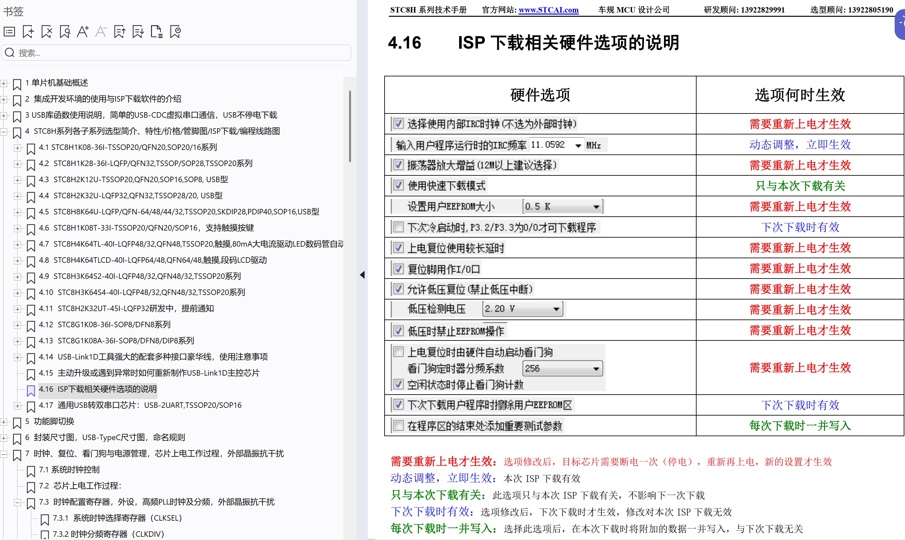Select the page summary document icon
The height and width of the screenshot is (540, 905).
click(x=156, y=32)
